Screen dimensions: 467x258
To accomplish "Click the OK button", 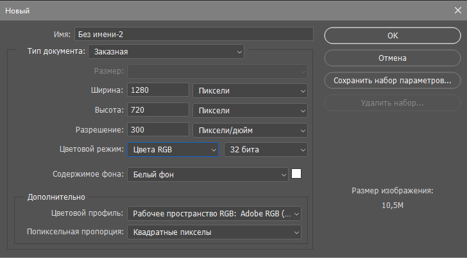I will click(392, 36).
